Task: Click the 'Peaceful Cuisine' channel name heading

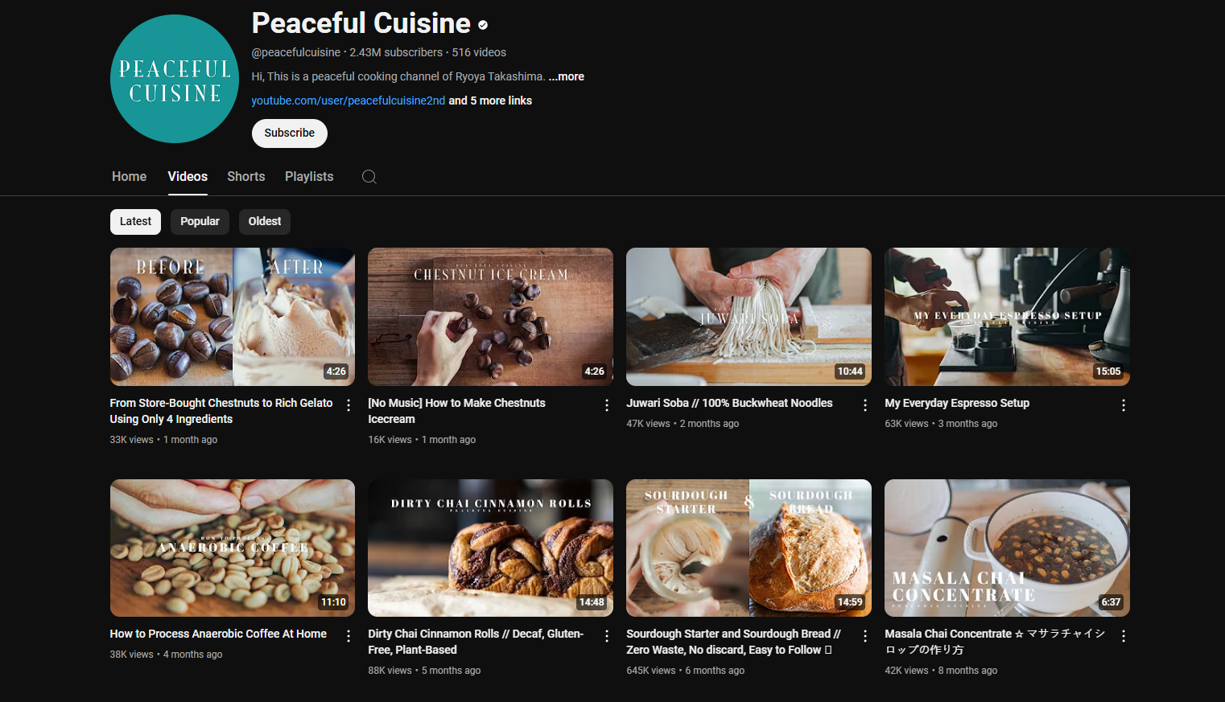Action: (361, 23)
